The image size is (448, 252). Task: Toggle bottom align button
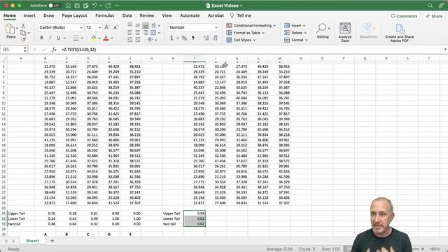click(x=146, y=25)
